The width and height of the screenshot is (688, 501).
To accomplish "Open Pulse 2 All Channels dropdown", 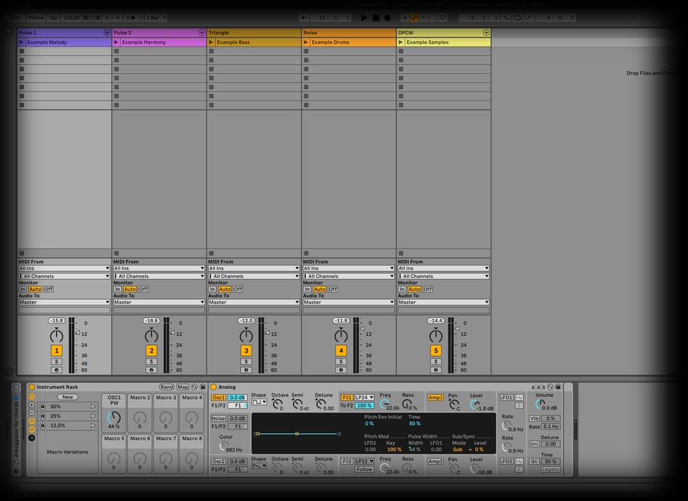I will [159, 276].
